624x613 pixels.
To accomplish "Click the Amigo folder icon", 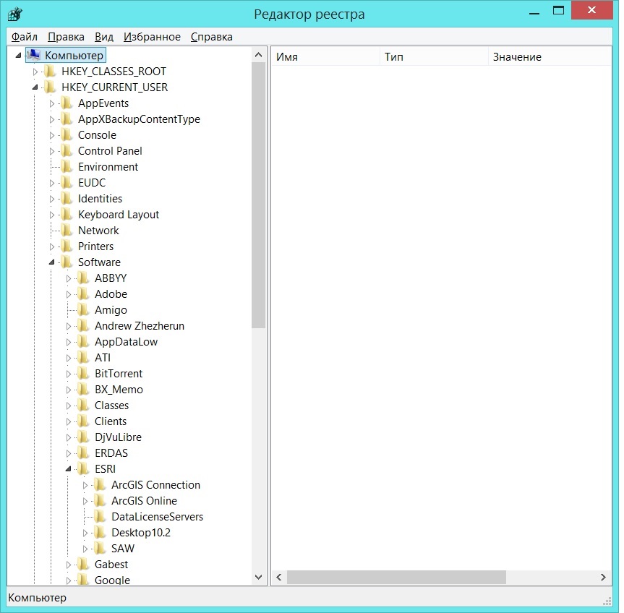I will (84, 310).
